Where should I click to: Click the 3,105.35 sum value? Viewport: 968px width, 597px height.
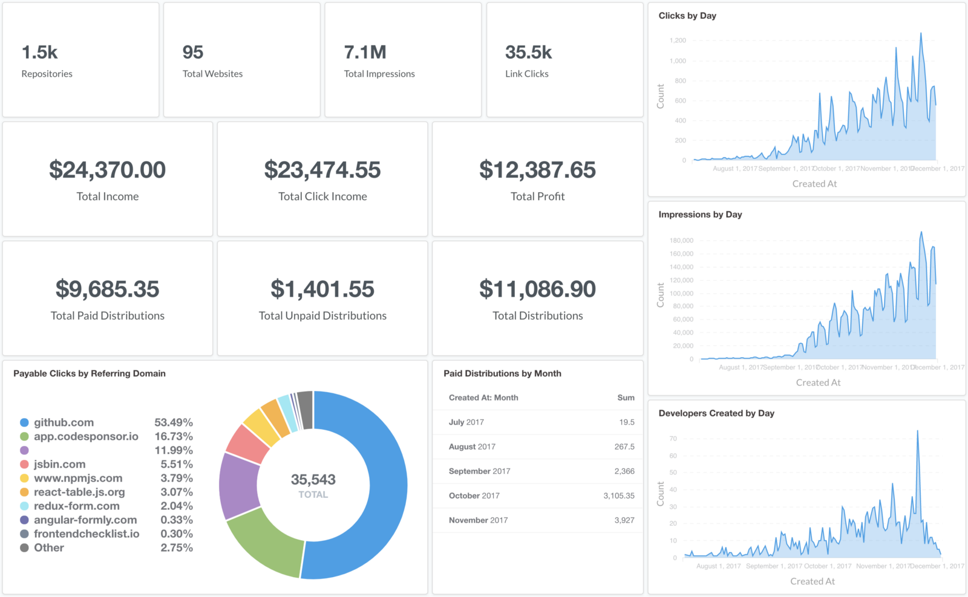click(619, 495)
